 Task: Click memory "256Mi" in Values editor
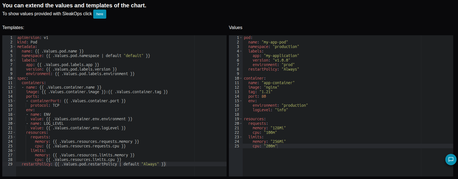(269, 141)
